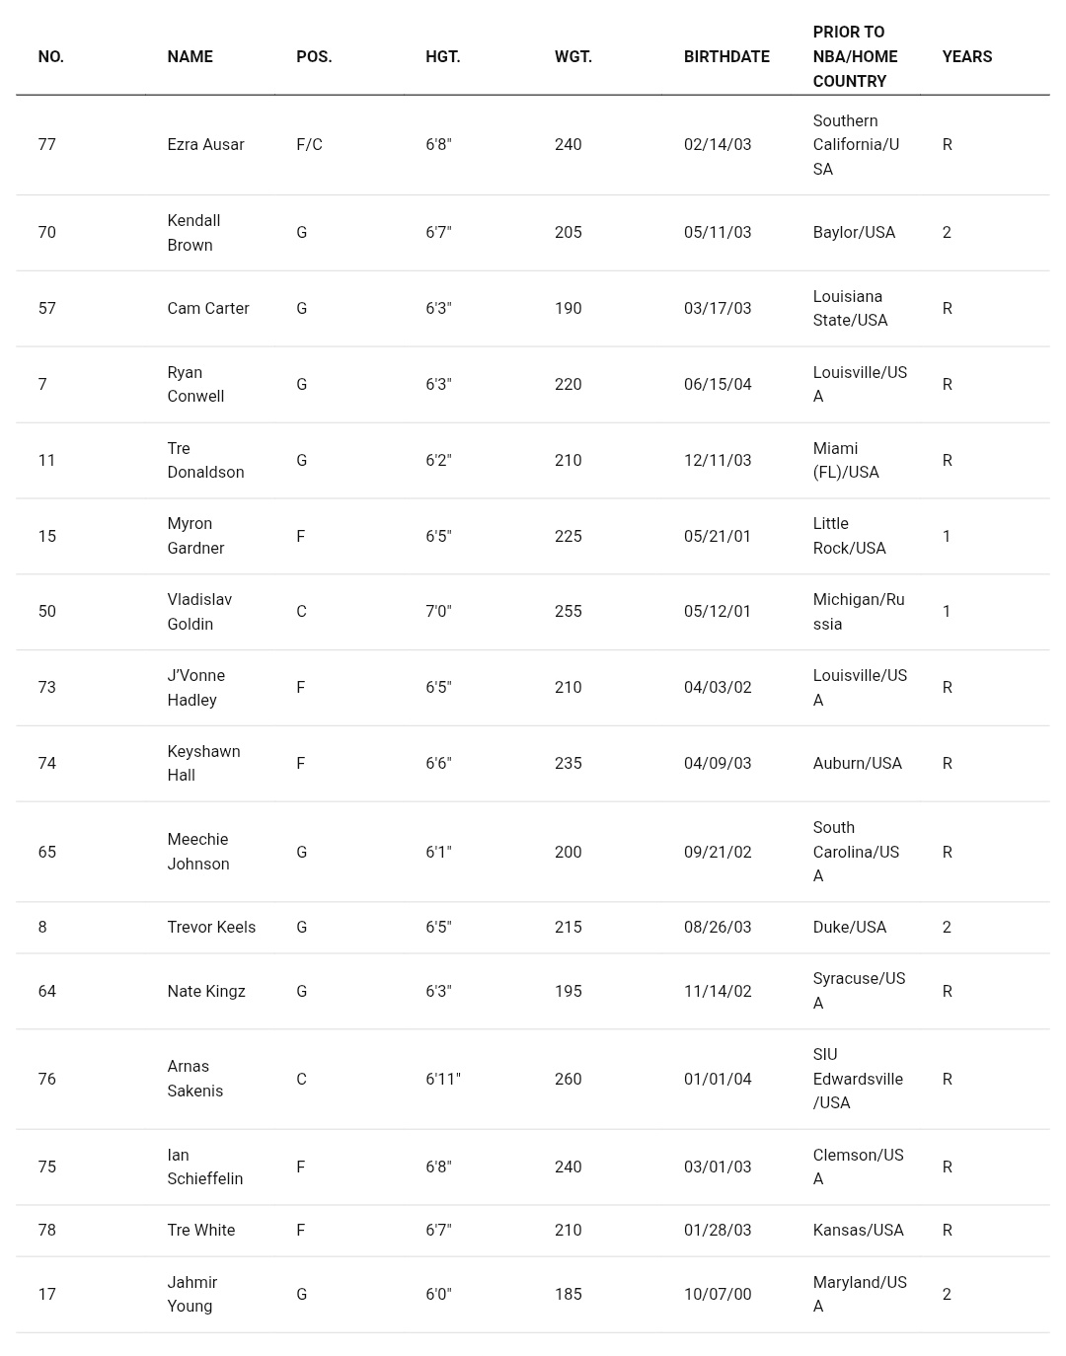Click the Michigan/Russia cell
Screen dimensions: 1066x1356
coord(859,612)
